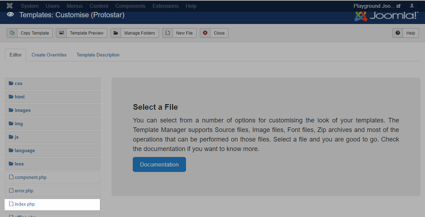This screenshot has height=217, width=425.
Task: Click the red Close icon
Action: coord(205,33)
